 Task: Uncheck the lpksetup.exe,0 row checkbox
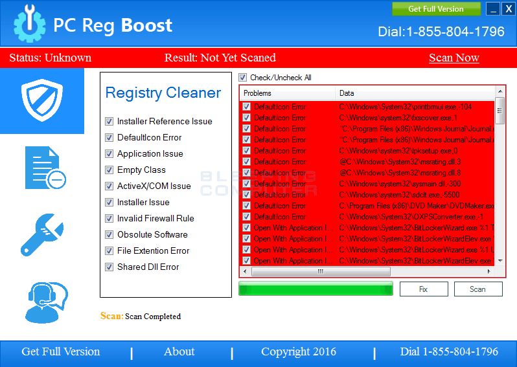[246, 151]
